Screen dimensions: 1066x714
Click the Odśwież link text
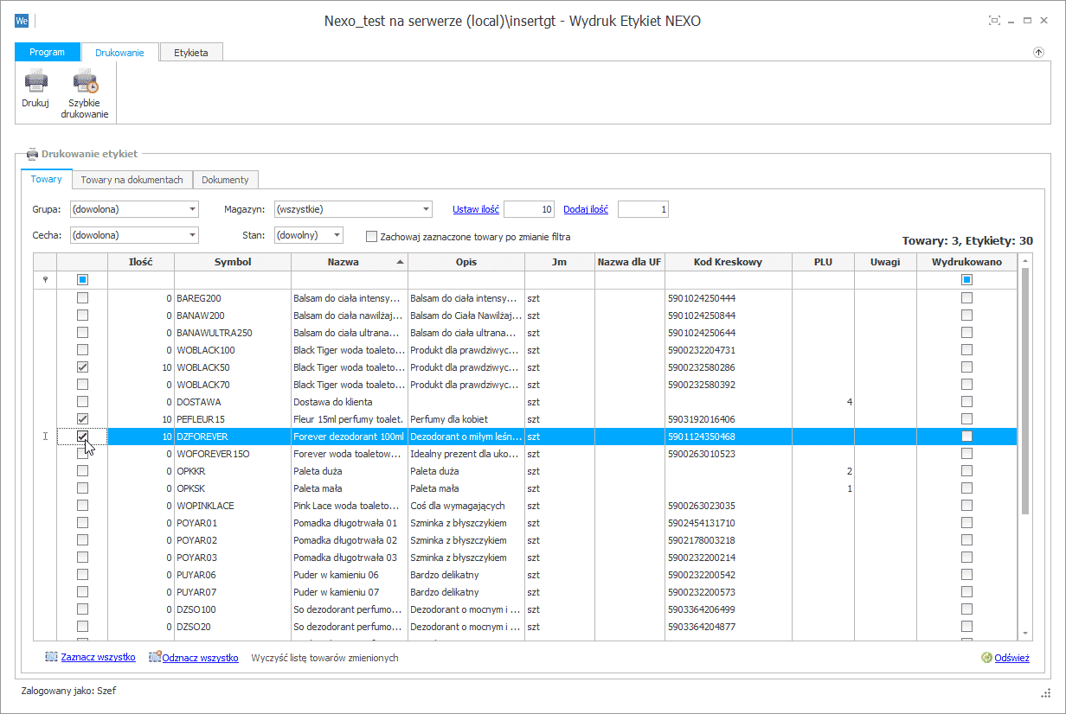pos(1011,658)
